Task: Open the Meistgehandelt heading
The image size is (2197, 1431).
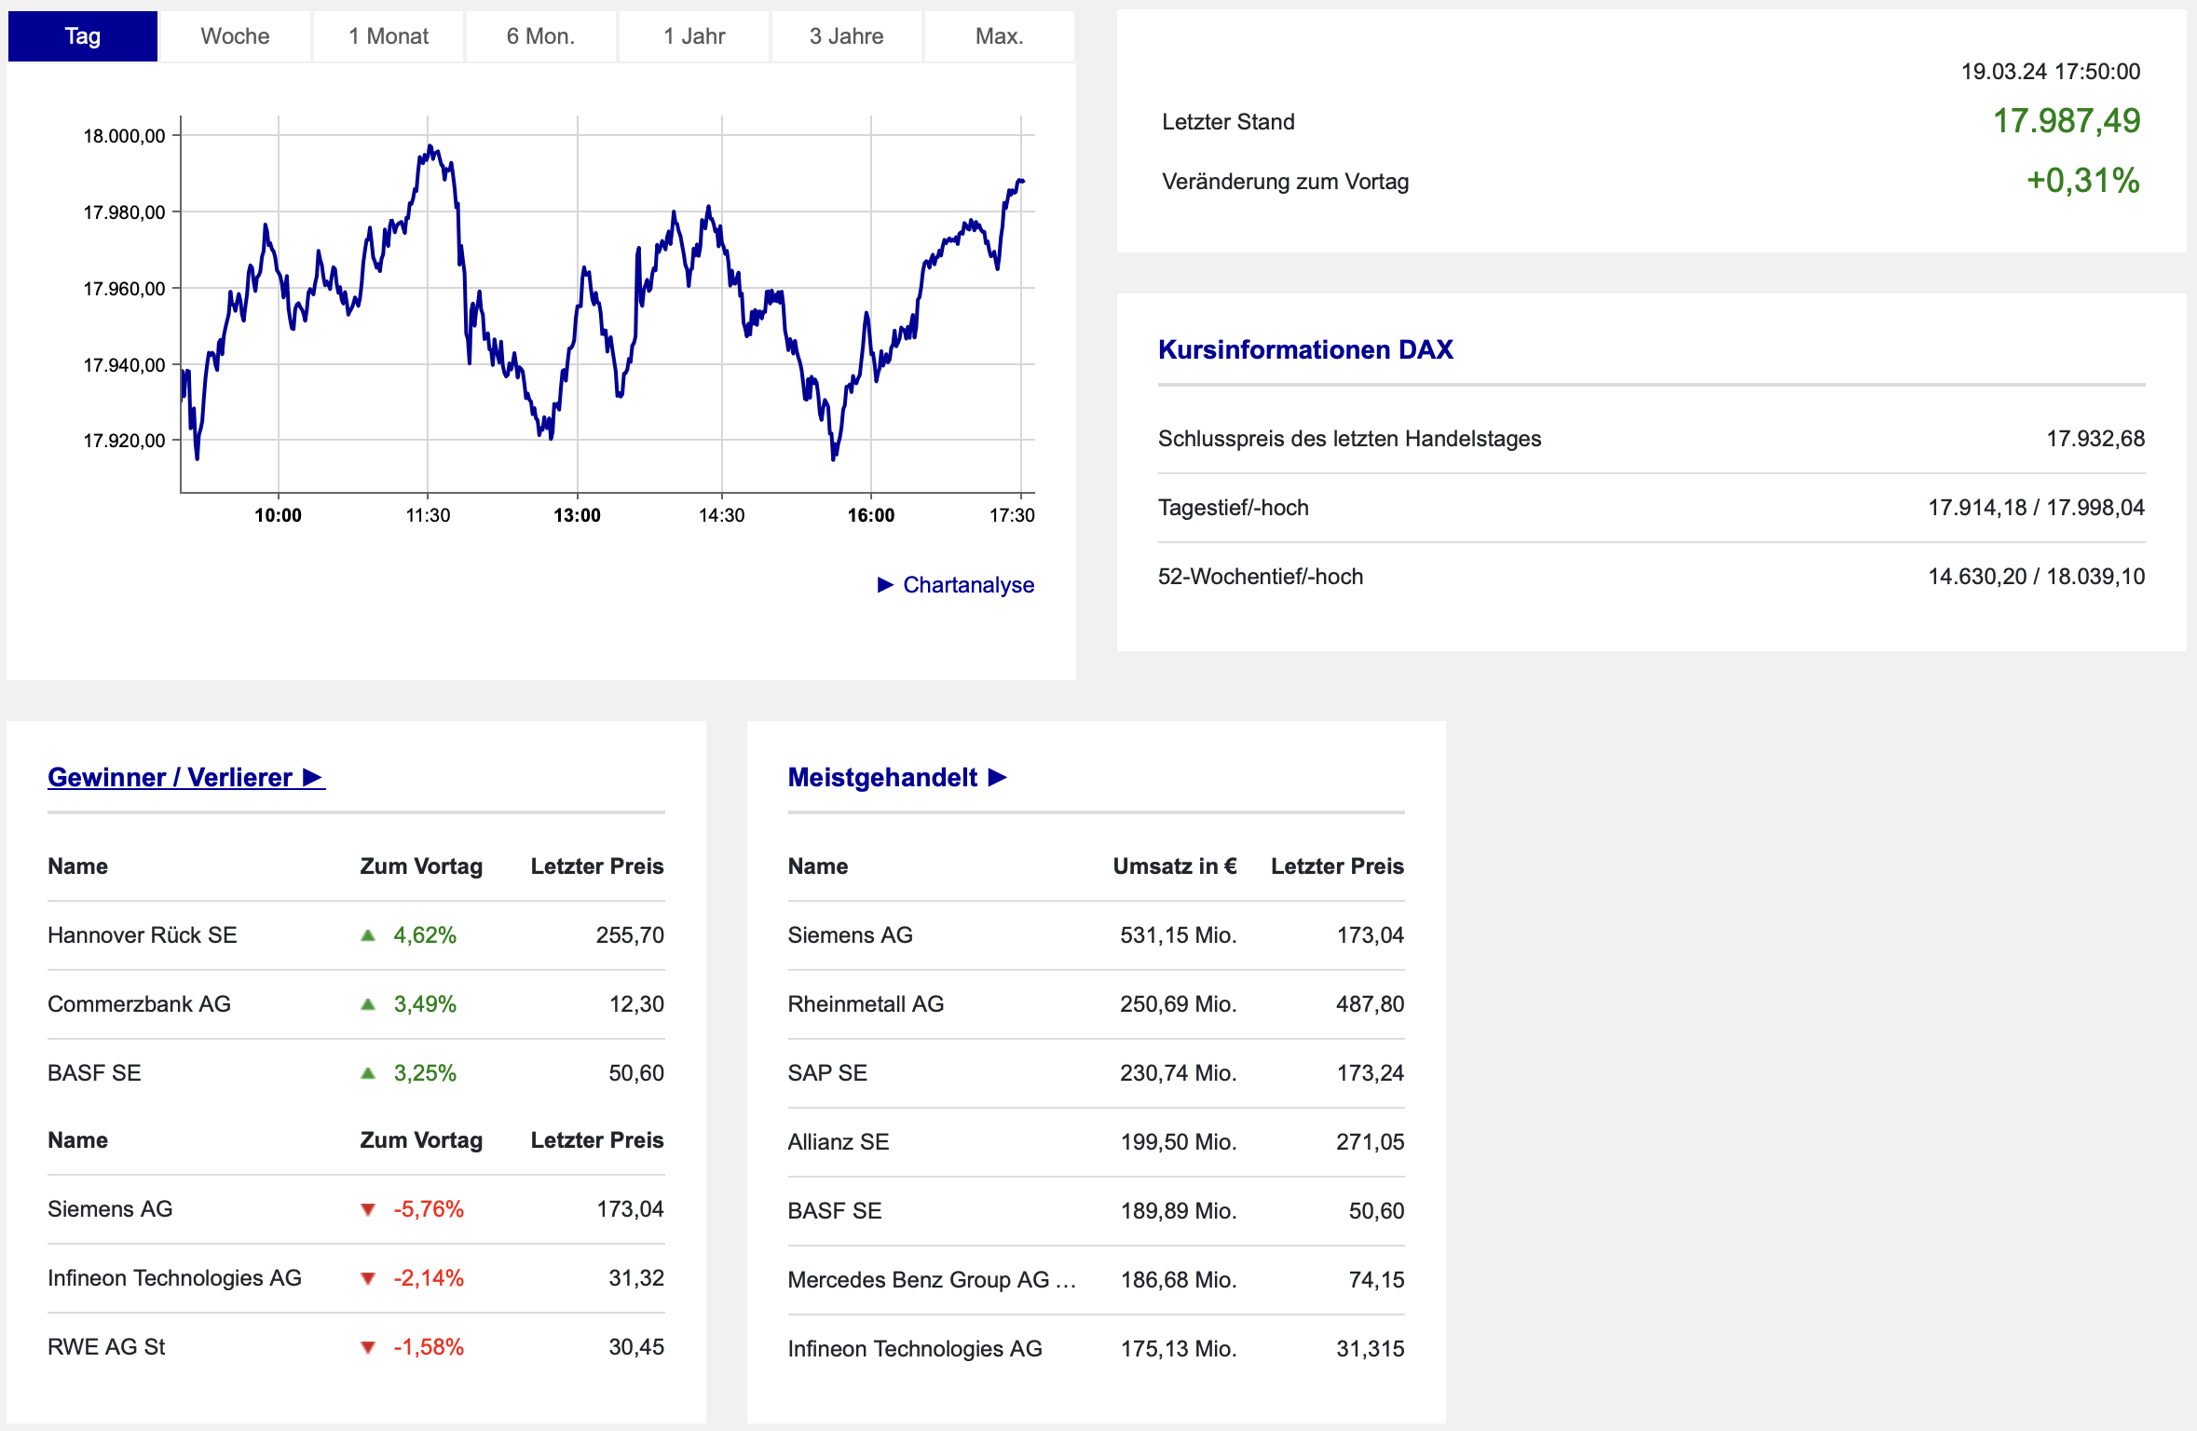Action: [882, 777]
